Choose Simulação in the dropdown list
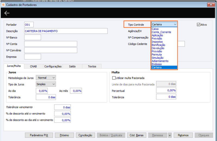Viewport: 217px width, 141px height. coord(164,58)
